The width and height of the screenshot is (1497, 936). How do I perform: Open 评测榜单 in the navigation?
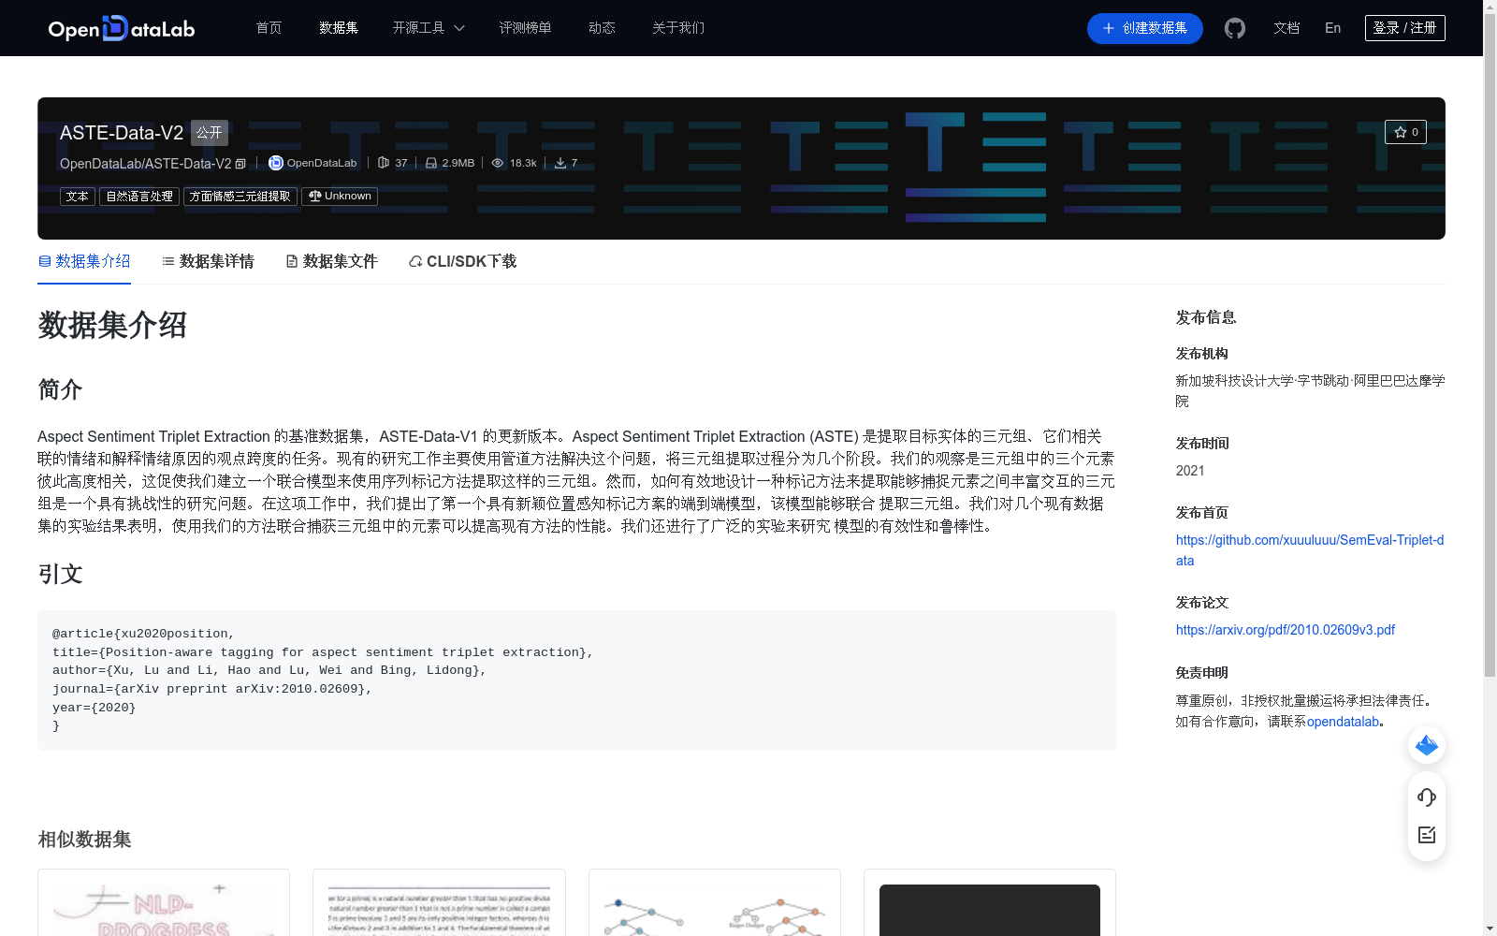pos(525,28)
